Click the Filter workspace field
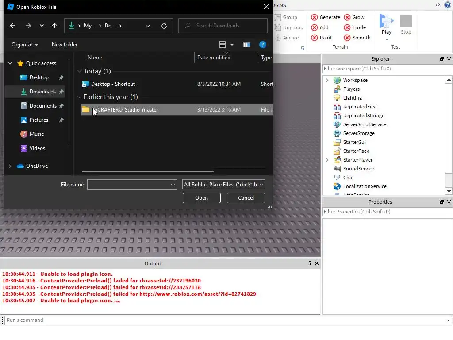This screenshot has height=340, width=453. [x=388, y=69]
